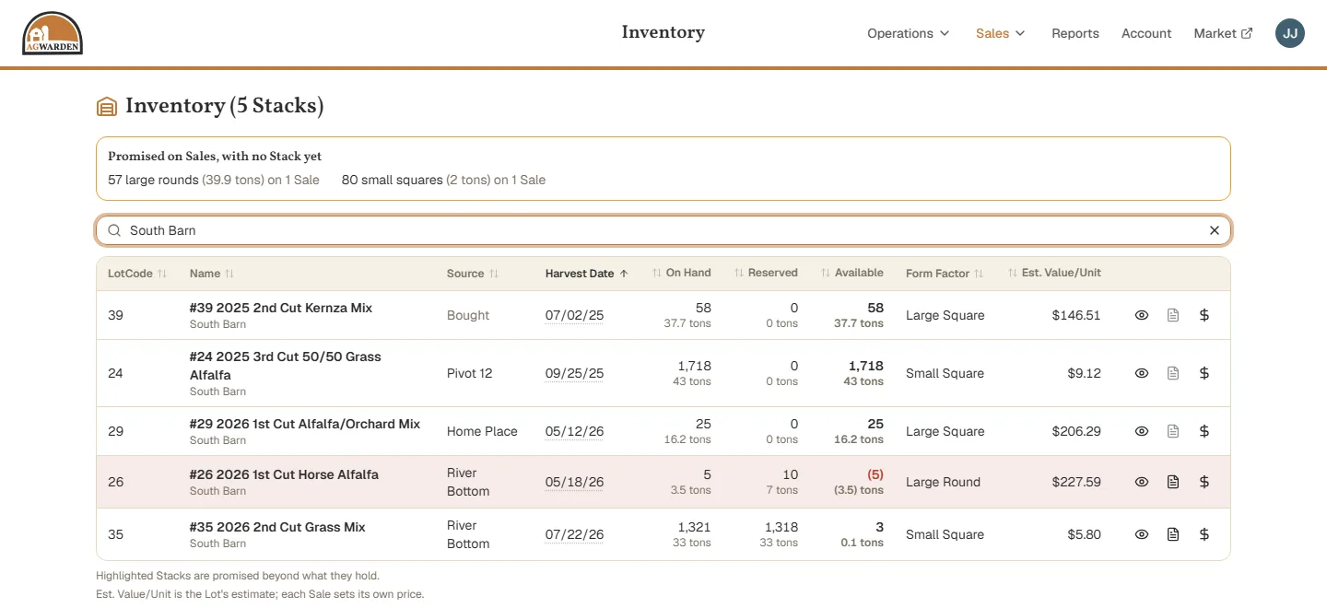Click the AgWarden logo
Image resolution: width=1327 pixels, height=608 pixels.
pos(53,33)
